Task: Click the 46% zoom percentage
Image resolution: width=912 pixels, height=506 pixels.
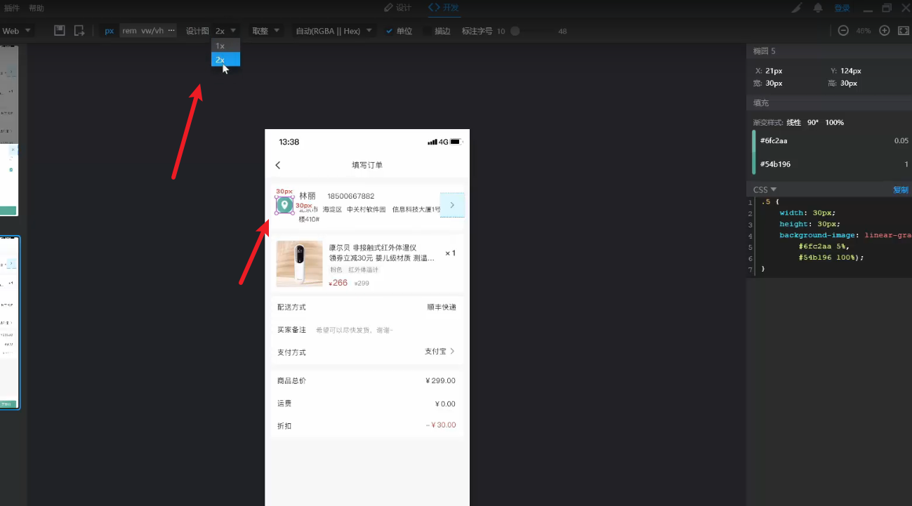Action: coord(864,31)
